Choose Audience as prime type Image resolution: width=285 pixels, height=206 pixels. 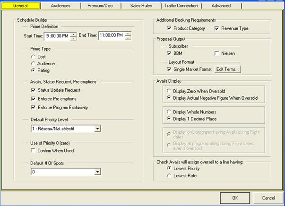coord(33,63)
